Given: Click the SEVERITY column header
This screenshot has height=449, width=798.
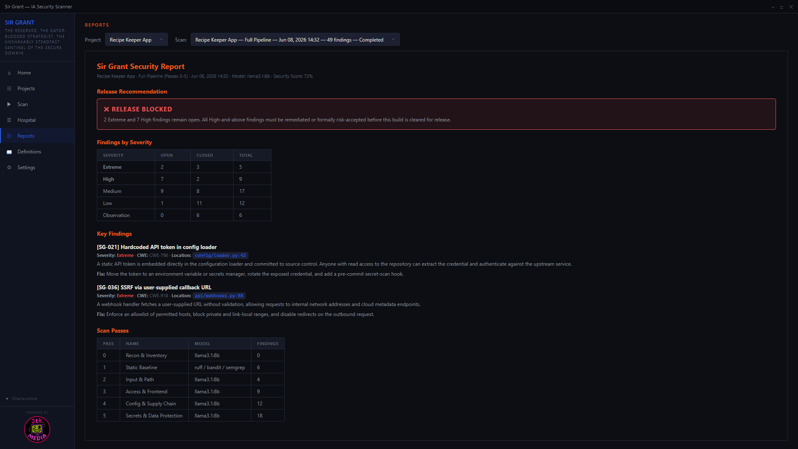Looking at the screenshot, I should (x=113, y=155).
